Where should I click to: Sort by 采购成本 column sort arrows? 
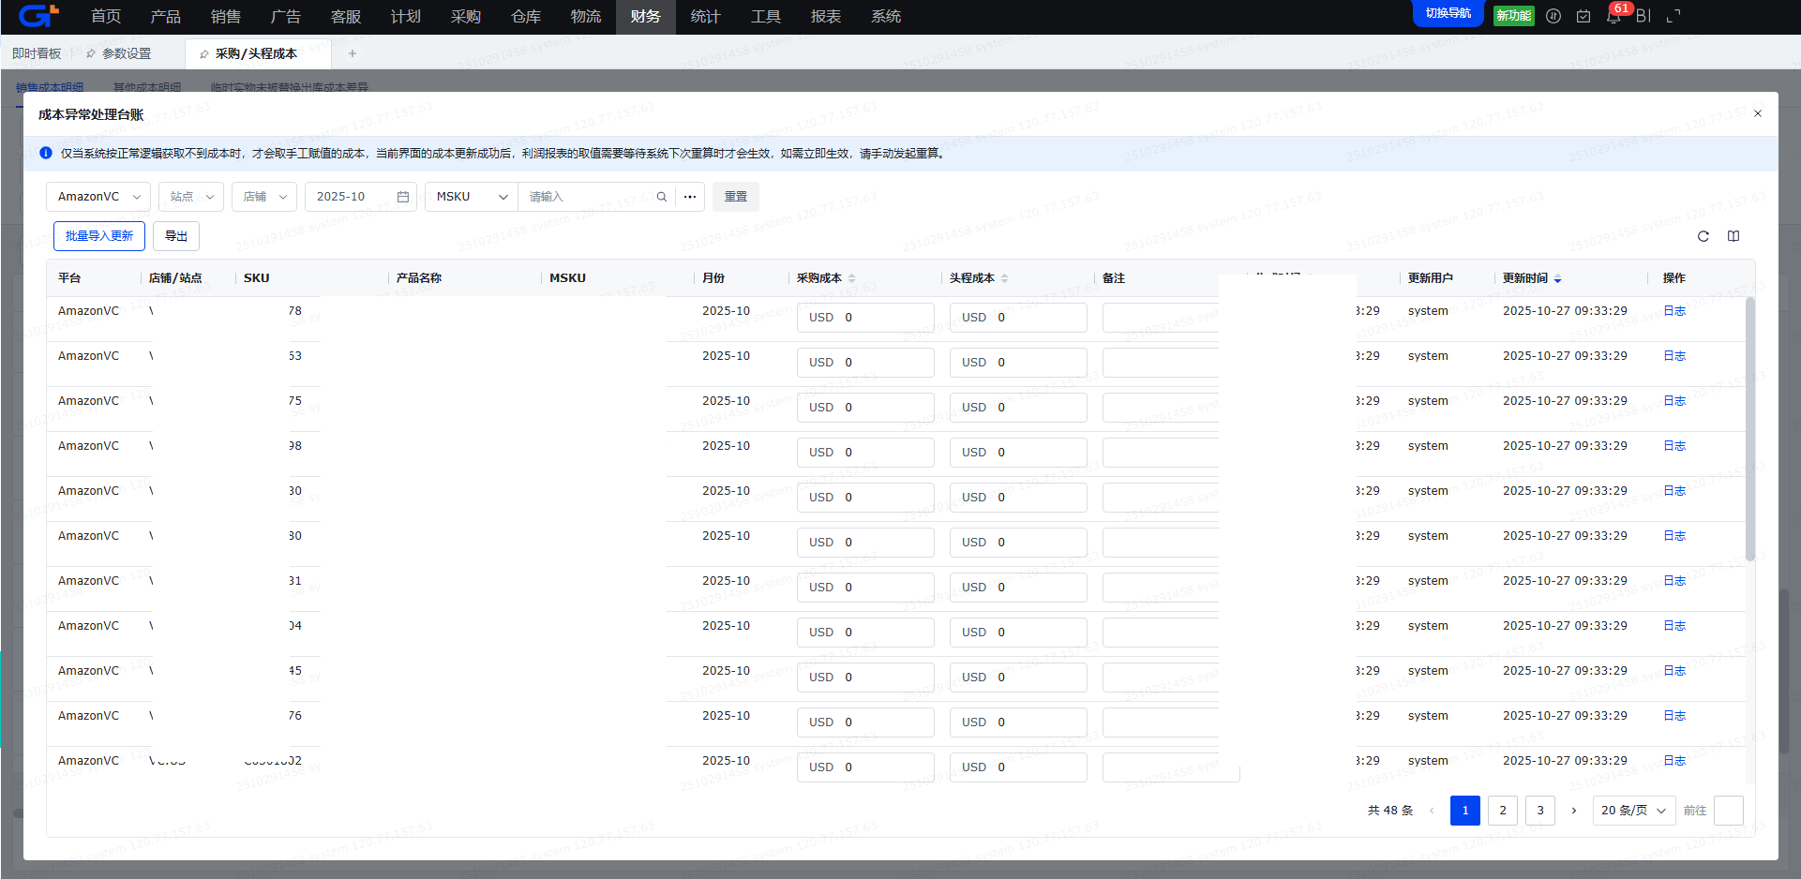[x=851, y=278]
